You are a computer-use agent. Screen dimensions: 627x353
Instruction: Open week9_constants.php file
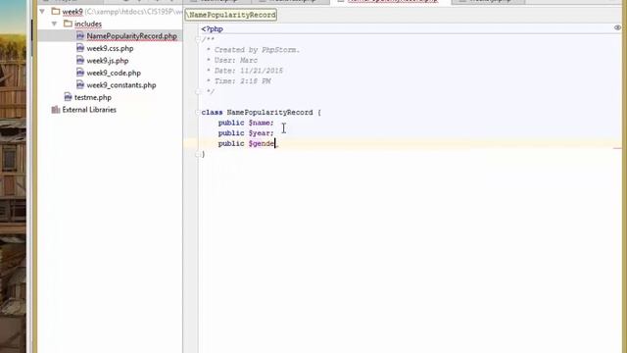coord(121,85)
